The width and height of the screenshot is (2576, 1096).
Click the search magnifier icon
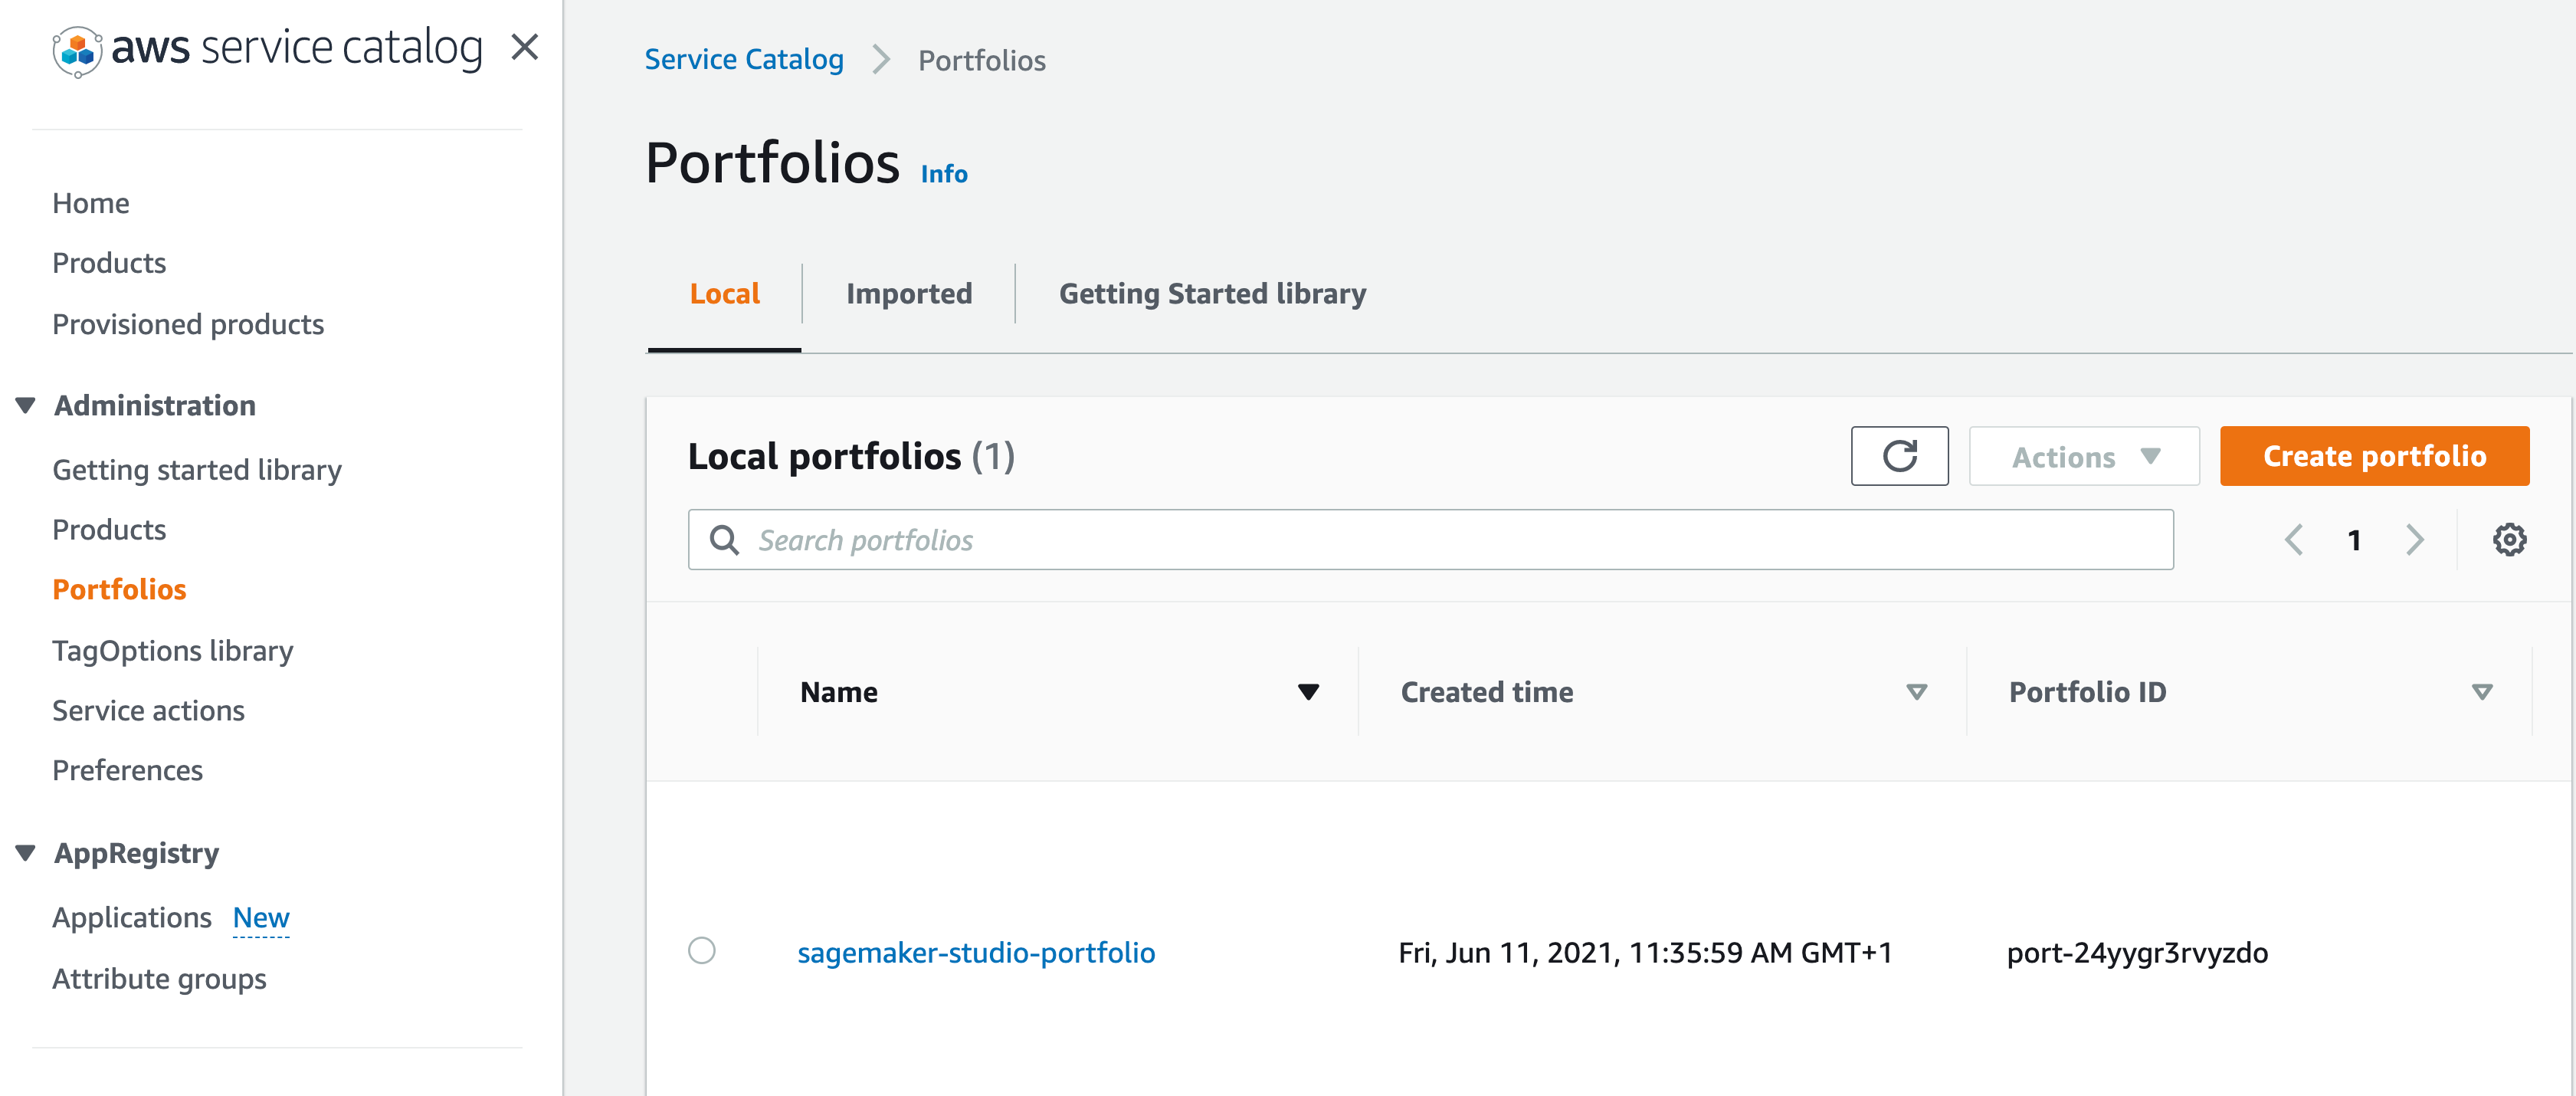724,540
